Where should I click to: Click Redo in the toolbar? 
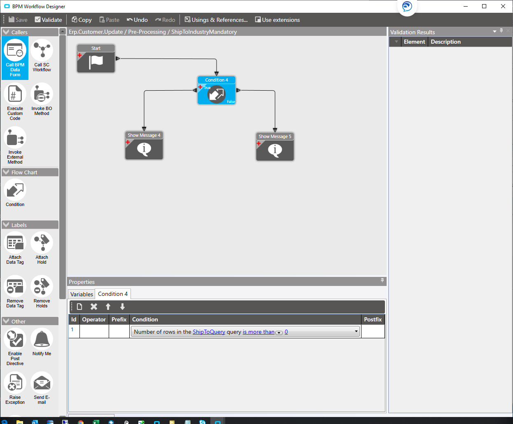click(x=165, y=20)
